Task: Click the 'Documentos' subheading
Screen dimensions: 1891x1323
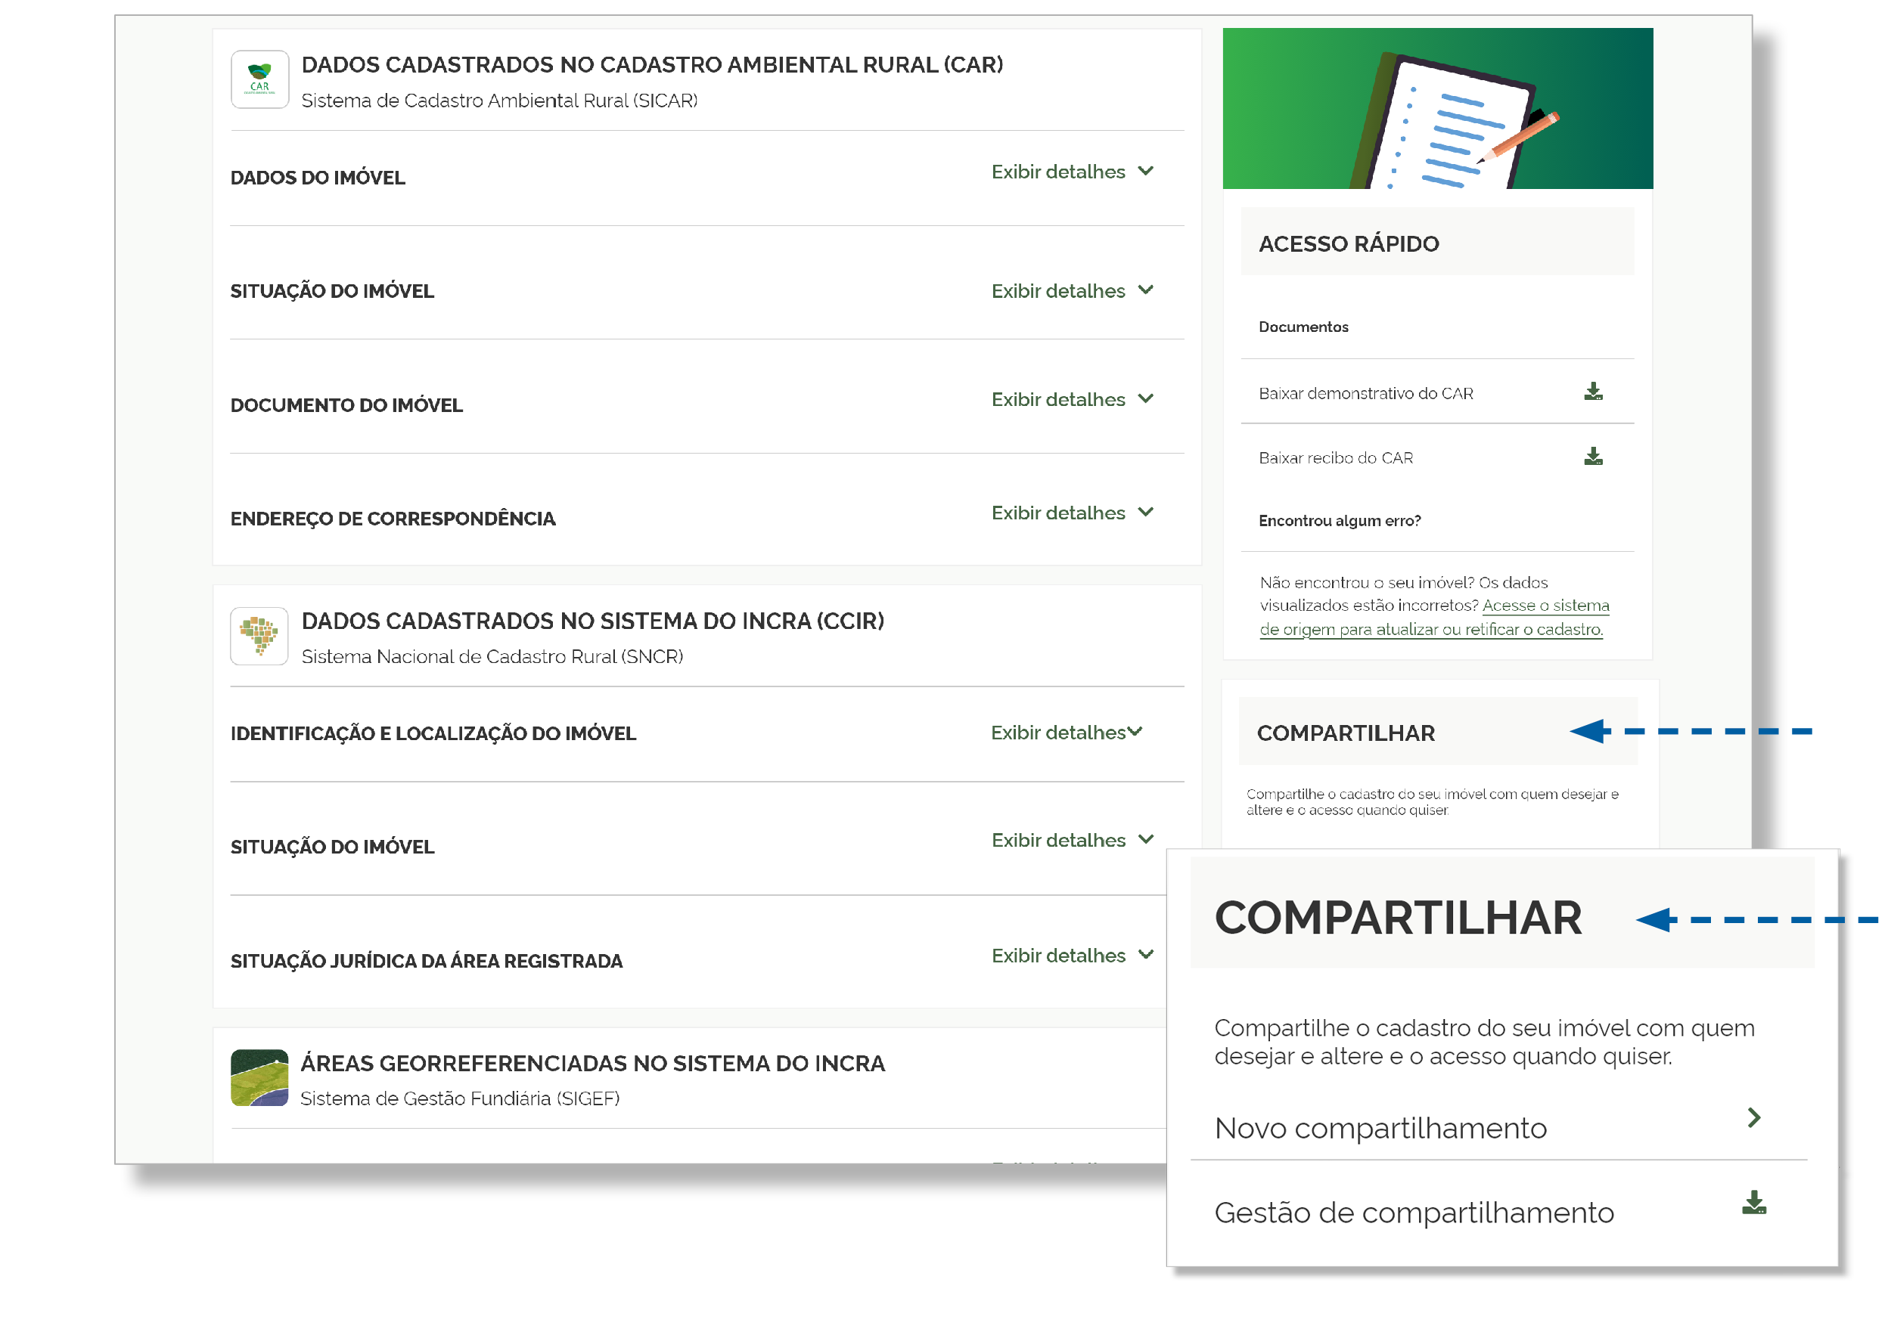Action: tap(1304, 327)
